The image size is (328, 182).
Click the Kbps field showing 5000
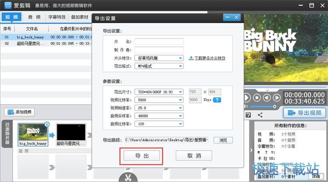[195, 100]
